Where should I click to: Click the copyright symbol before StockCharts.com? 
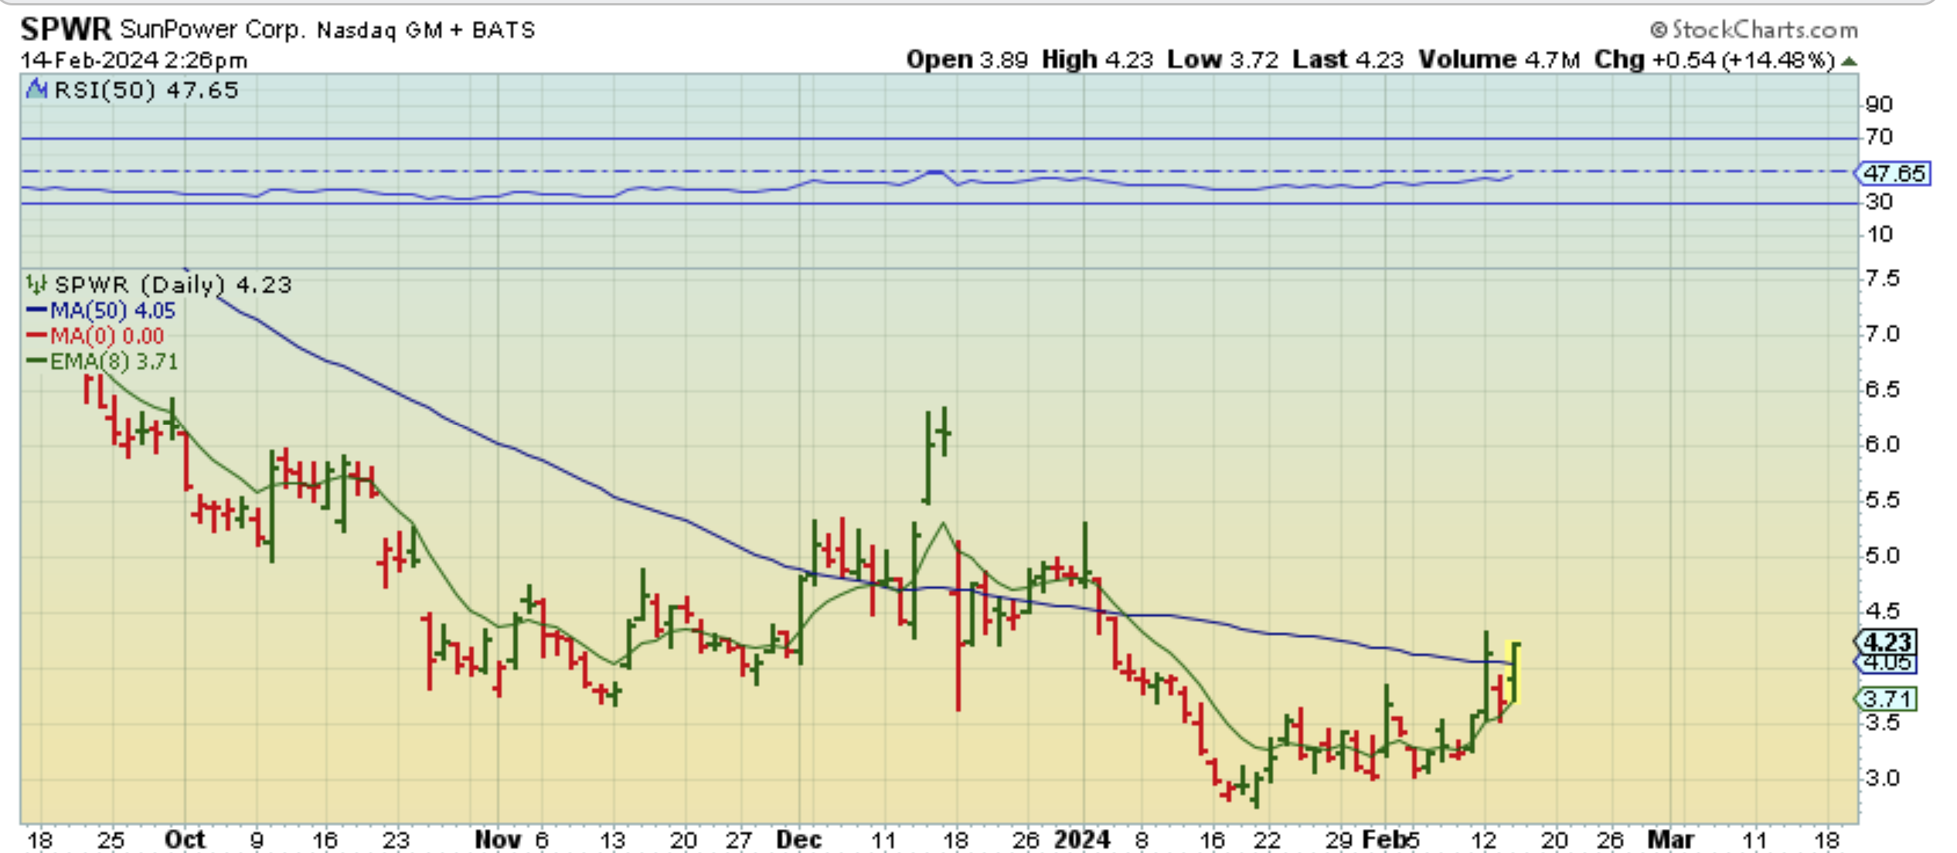click(1659, 30)
